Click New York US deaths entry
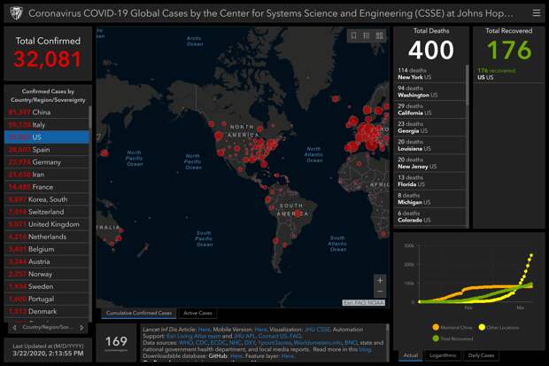 click(430, 74)
